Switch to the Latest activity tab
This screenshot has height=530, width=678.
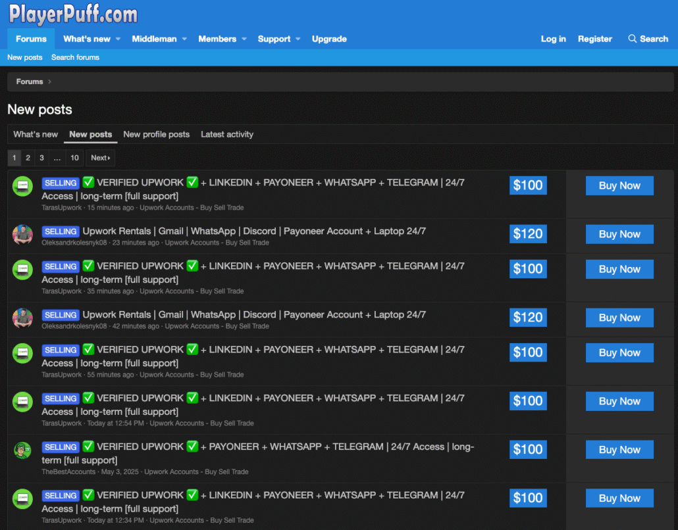tap(226, 134)
